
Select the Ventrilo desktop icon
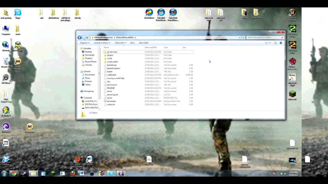click(x=89, y=161)
